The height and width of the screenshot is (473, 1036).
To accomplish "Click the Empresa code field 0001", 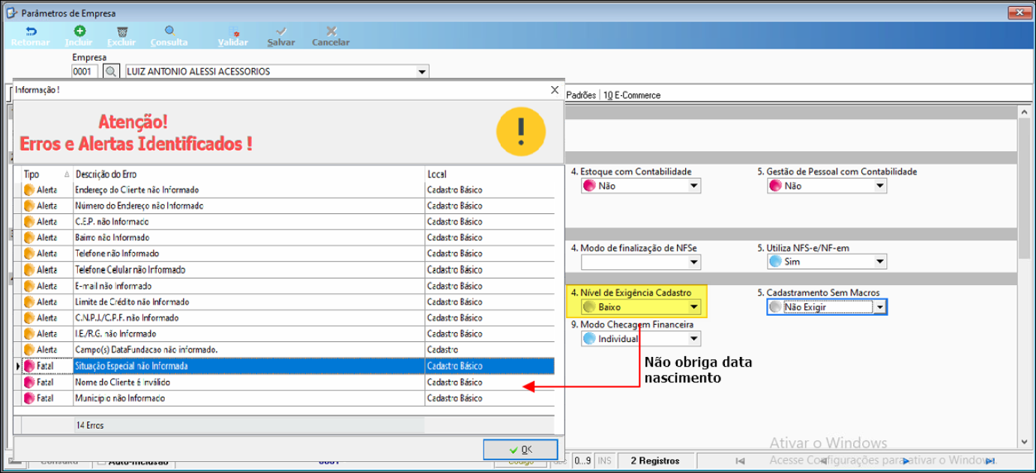I will coord(85,72).
